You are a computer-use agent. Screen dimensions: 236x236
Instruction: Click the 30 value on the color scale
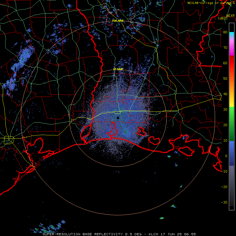point(225,110)
